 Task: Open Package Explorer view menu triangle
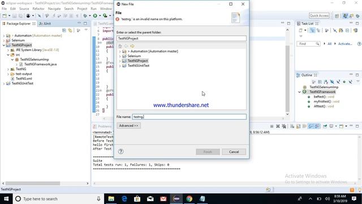(86, 30)
